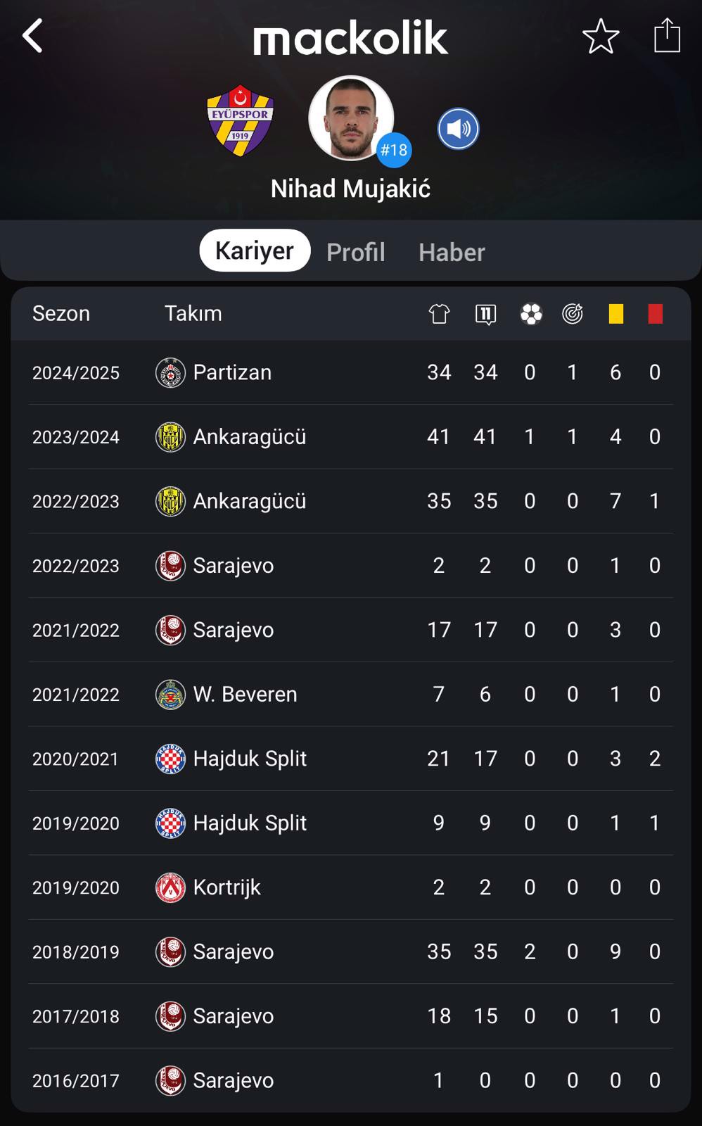Switch to the Haber tab
The image size is (702, 1126).
point(452,252)
